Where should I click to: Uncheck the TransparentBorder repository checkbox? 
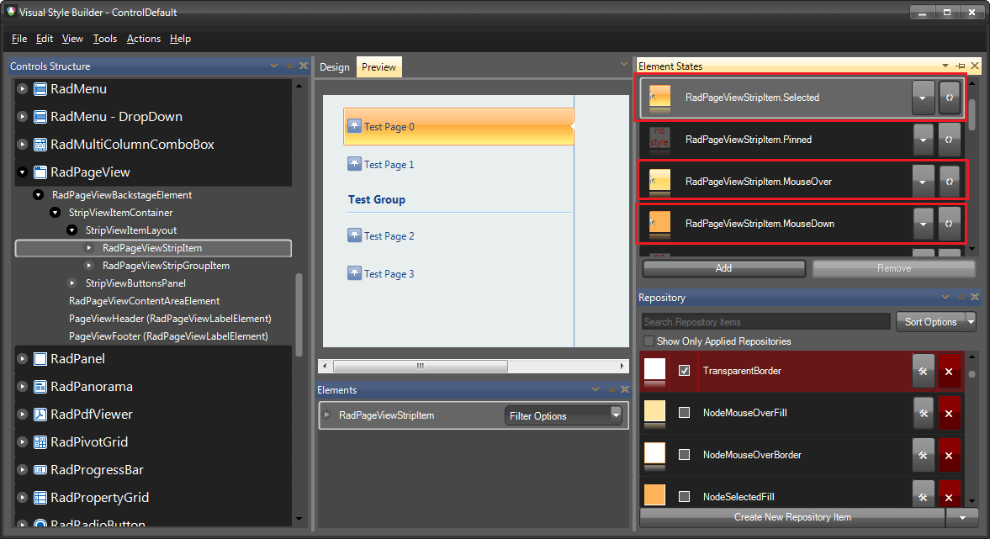click(685, 371)
